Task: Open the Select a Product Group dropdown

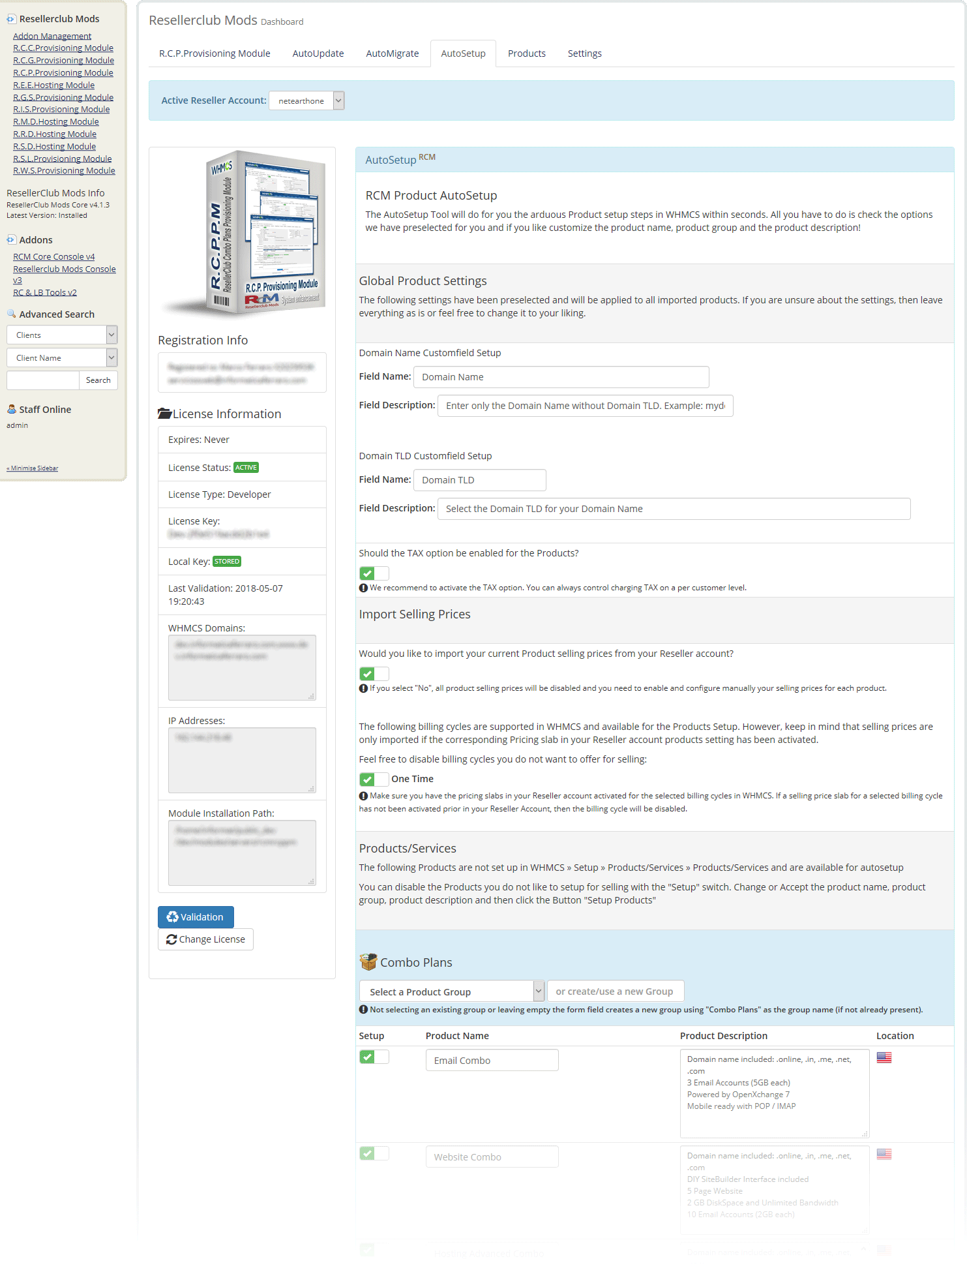Action: pyautogui.click(x=451, y=992)
